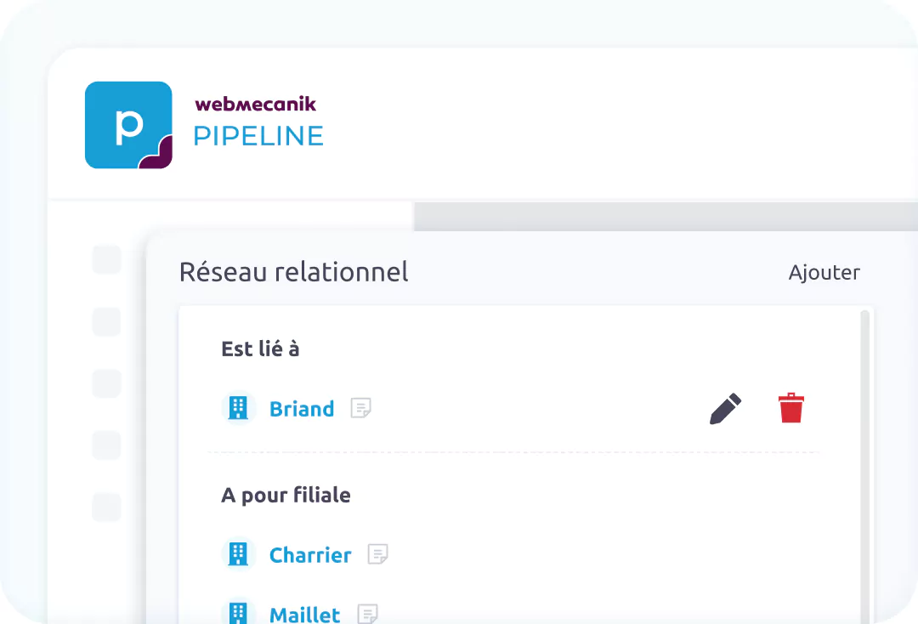The width and height of the screenshot is (918, 624).
Task: Click Ajouter to add a relation
Action: pyautogui.click(x=824, y=272)
